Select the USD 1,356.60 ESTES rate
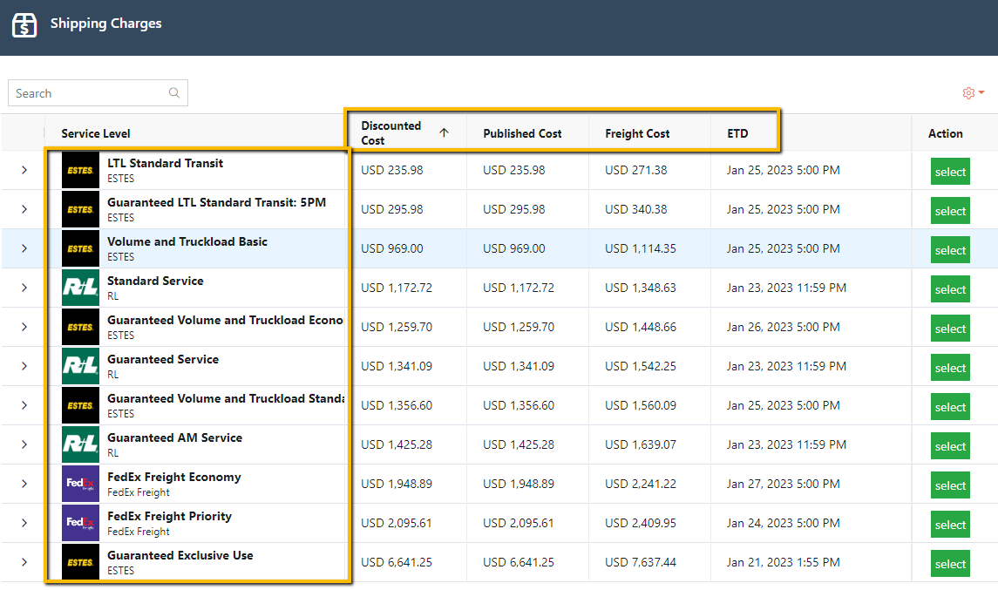This screenshot has width=998, height=590. point(950,407)
